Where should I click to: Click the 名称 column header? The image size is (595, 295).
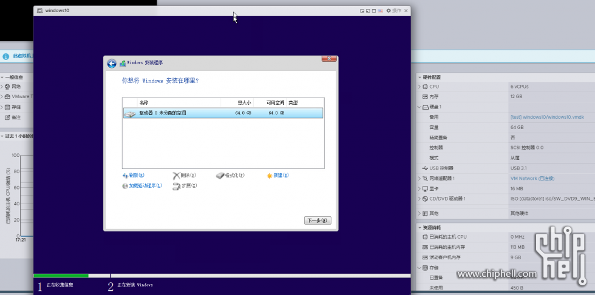pyautogui.click(x=178, y=102)
